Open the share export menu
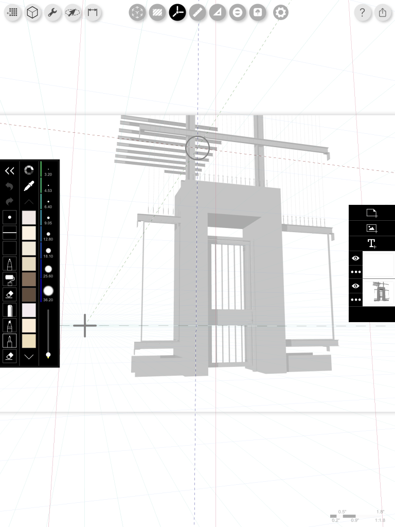 pos(382,13)
